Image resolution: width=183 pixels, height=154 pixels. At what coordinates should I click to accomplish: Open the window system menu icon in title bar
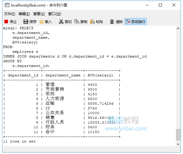[6, 5]
